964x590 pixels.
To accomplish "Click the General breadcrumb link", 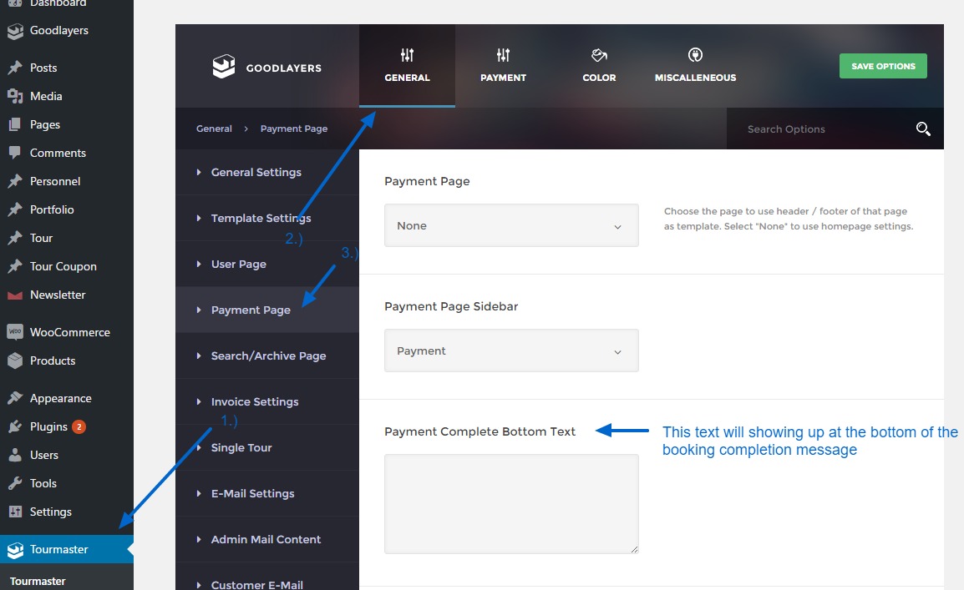I will click(214, 129).
